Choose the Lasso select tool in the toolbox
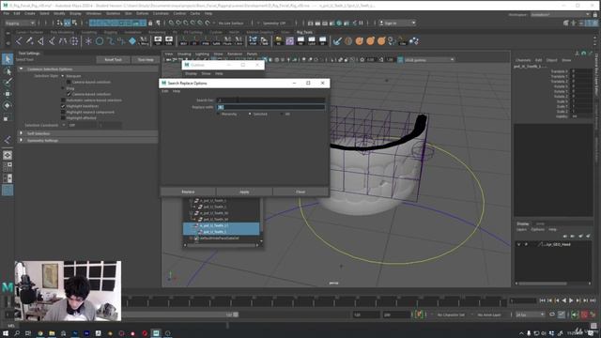Viewport: 601px width, 338px height. (8, 71)
